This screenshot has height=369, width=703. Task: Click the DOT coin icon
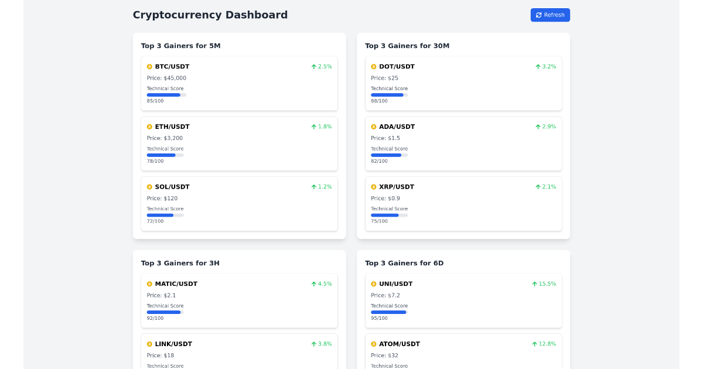[374, 66]
